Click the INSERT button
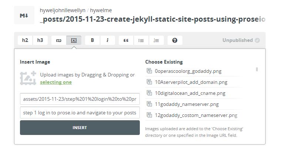The height and width of the screenshot is (146, 300). pos(80,128)
